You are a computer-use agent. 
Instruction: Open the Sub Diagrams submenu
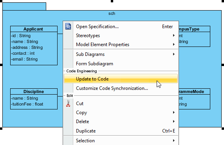pyautogui.click(x=121, y=54)
